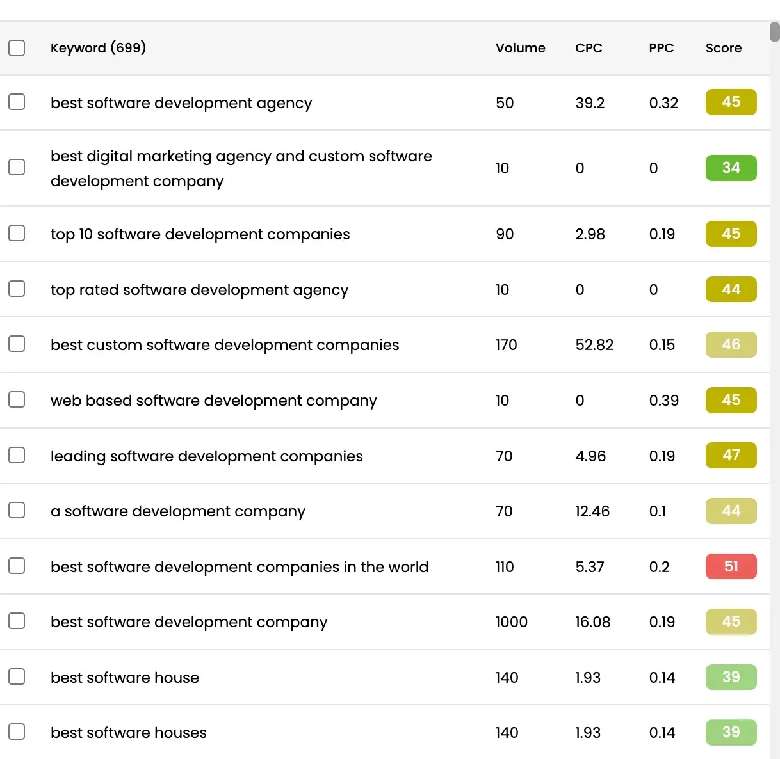Screen dimensions: 780x759
Task: Toggle the select-all checkbox in the table header
Action: [x=17, y=48]
